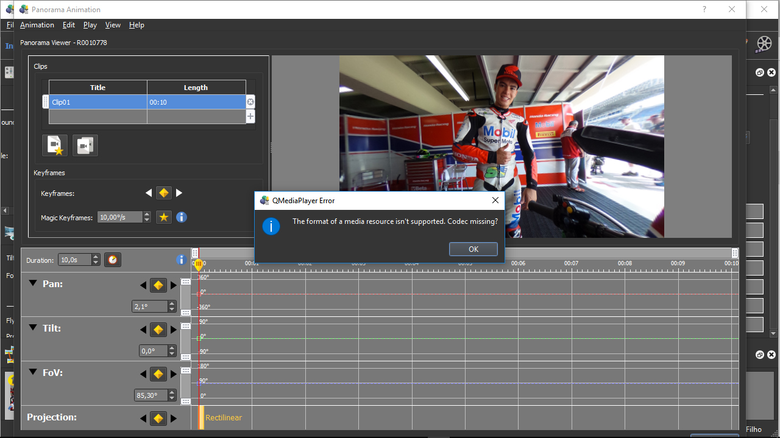
Task: Jump to previous FoV keyframe
Action: tap(143, 374)
